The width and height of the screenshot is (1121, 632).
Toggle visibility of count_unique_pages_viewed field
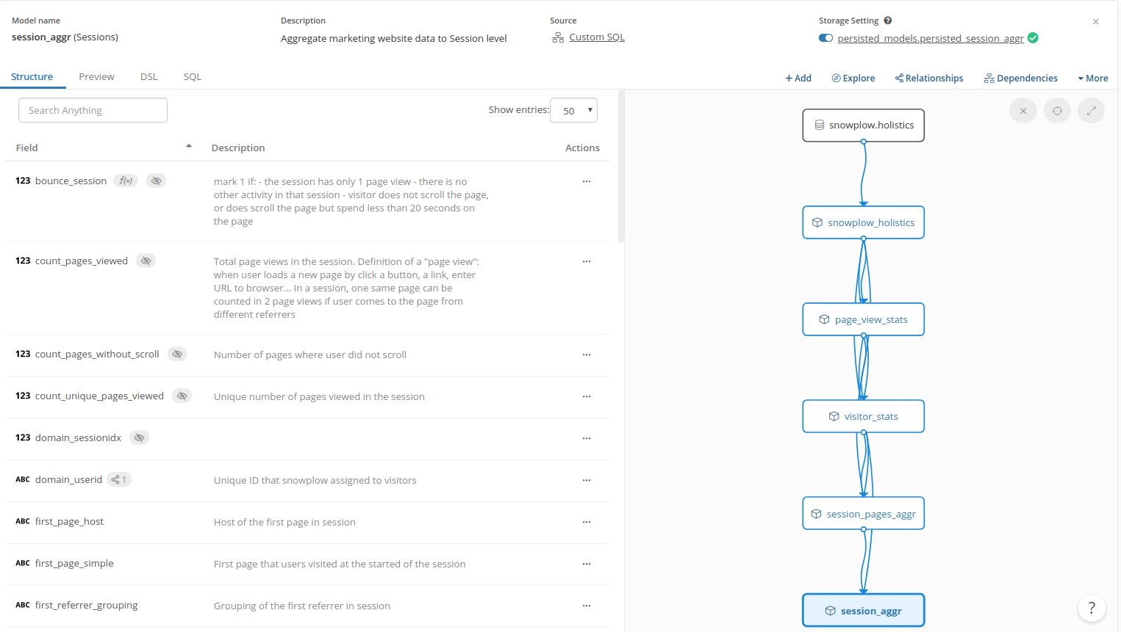pyautogui.click(x=182, y=396)
